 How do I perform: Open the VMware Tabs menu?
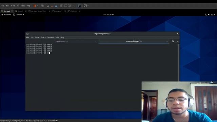coord(23,6)
